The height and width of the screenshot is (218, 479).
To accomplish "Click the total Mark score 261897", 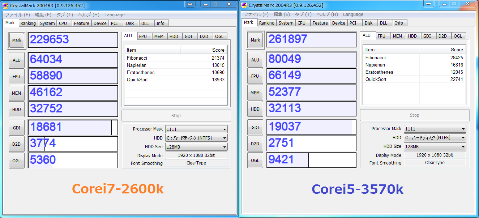I will click(x=312, y=40).
